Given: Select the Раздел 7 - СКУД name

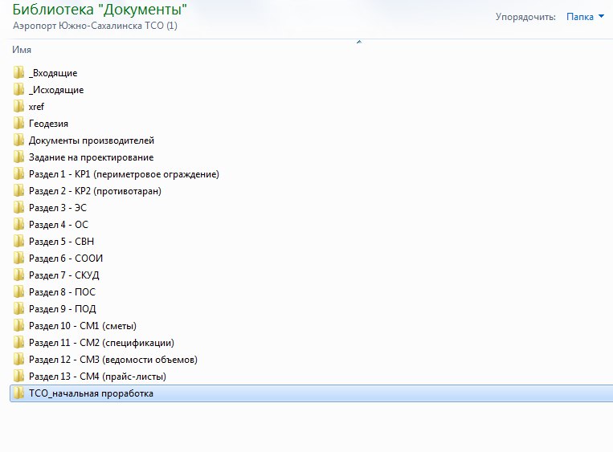Looking at the screenshot, I should tap(64, 275).
